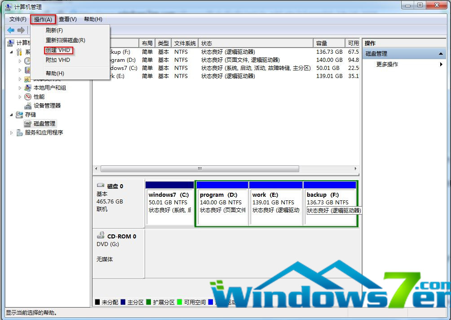The image size is (451, 320).
Task: Open 设备管理器 (Device Manager) from the tree
Action: click(x=47, y=106)
